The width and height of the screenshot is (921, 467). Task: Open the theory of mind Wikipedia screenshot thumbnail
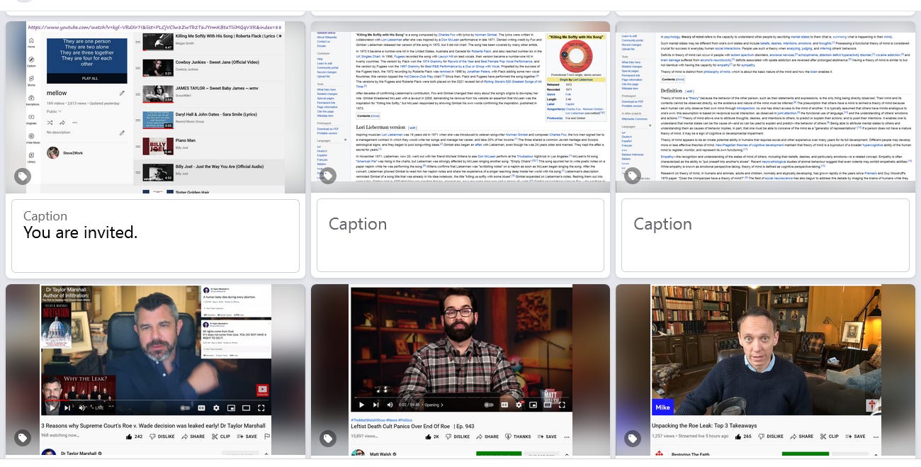[765, 107]
